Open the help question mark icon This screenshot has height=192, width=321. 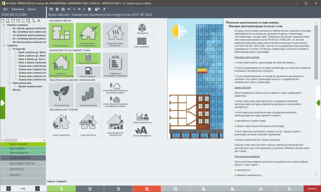tap(104, 9)
